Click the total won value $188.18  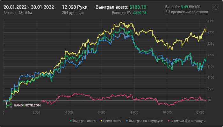pyautogui.click(x=138, y=7)
